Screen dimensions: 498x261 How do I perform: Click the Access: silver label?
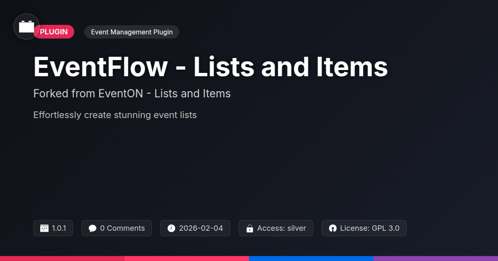(x=281, y=228)
